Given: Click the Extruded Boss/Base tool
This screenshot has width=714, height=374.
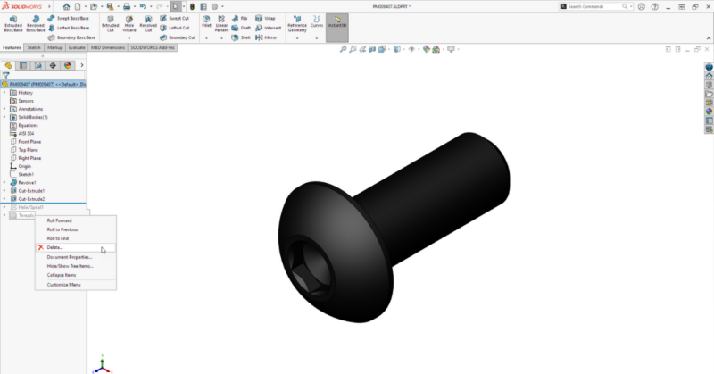Looking at the screenshot, I should (13, 24).
